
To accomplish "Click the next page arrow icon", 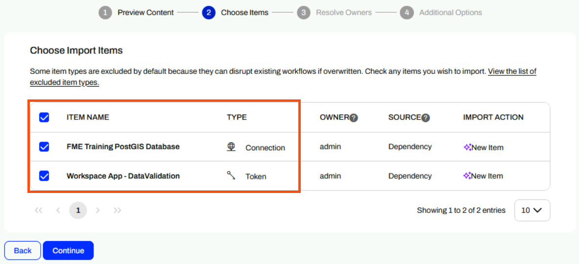I will tap(98, 210).
